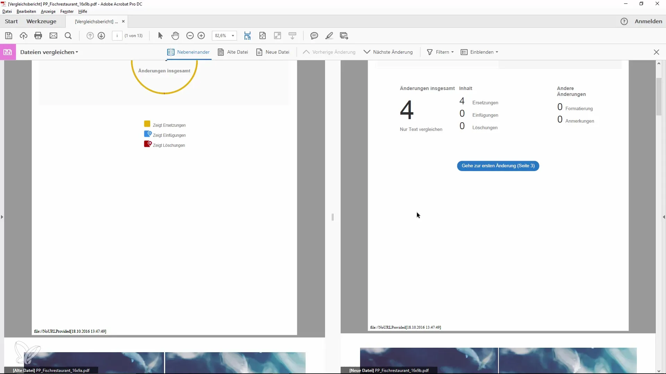Go to previous page arrow icon

tap(90, 36)
